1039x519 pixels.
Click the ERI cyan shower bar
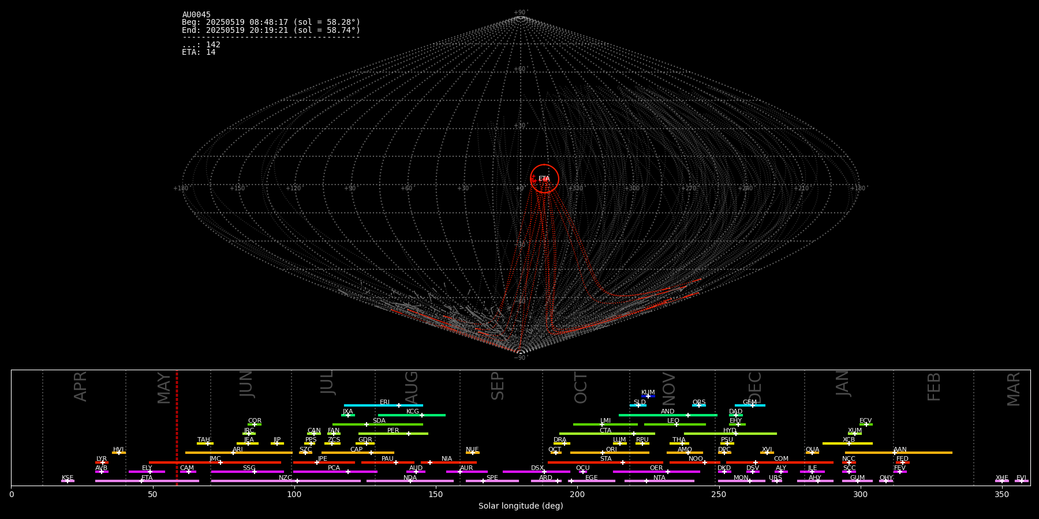point(383,405)
